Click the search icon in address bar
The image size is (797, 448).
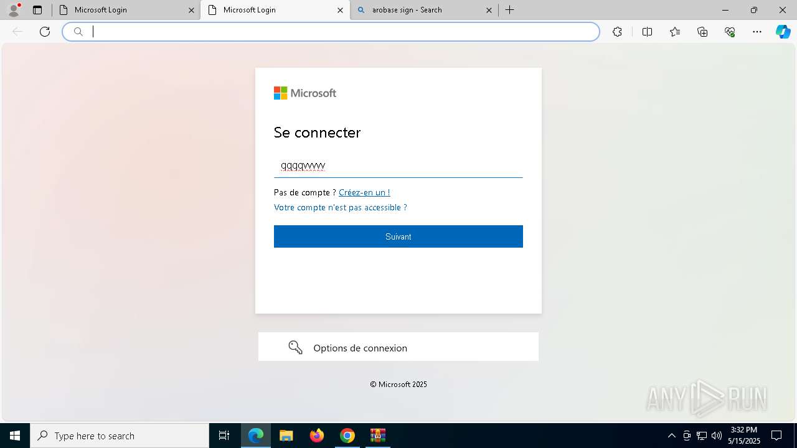[78, 32]
